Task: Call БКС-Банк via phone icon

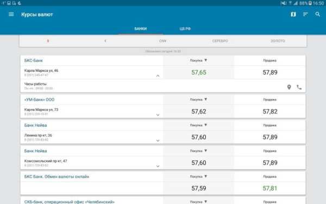Action: 299,87
